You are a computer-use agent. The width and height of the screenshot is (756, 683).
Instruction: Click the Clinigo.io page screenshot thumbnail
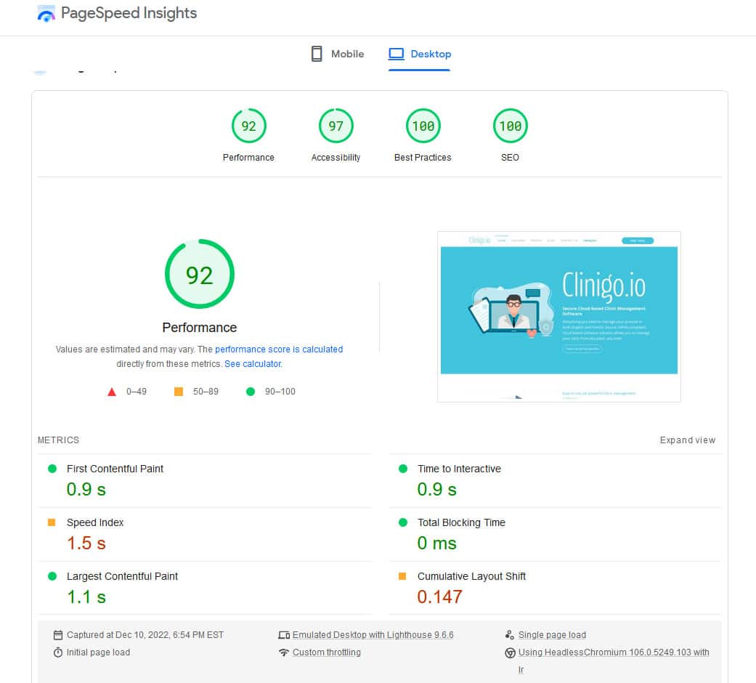(x=558, y=316)
